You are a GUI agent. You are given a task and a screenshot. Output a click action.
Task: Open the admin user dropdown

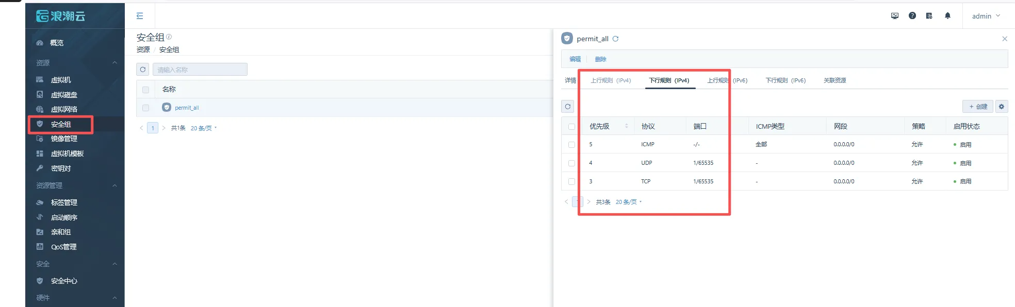986,16
